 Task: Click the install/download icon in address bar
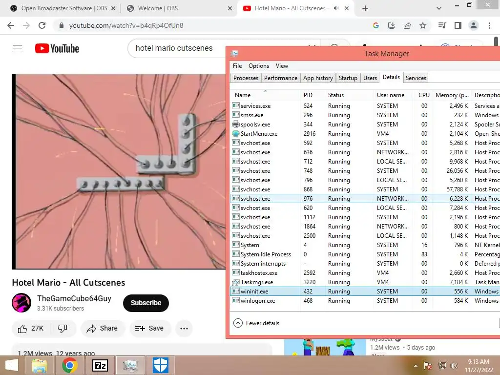(392, 25)
